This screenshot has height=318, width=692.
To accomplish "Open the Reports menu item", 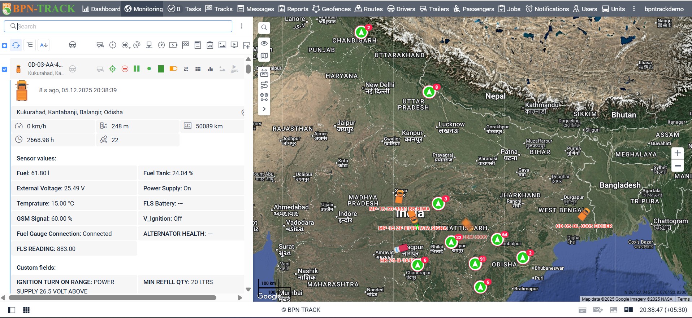I will point(293,9).
